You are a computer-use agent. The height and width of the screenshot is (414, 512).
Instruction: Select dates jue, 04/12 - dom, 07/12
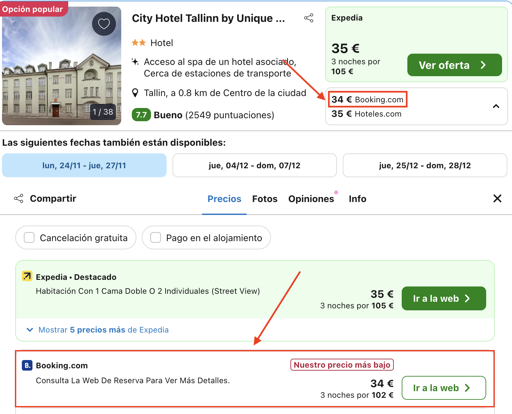(254, 165)
